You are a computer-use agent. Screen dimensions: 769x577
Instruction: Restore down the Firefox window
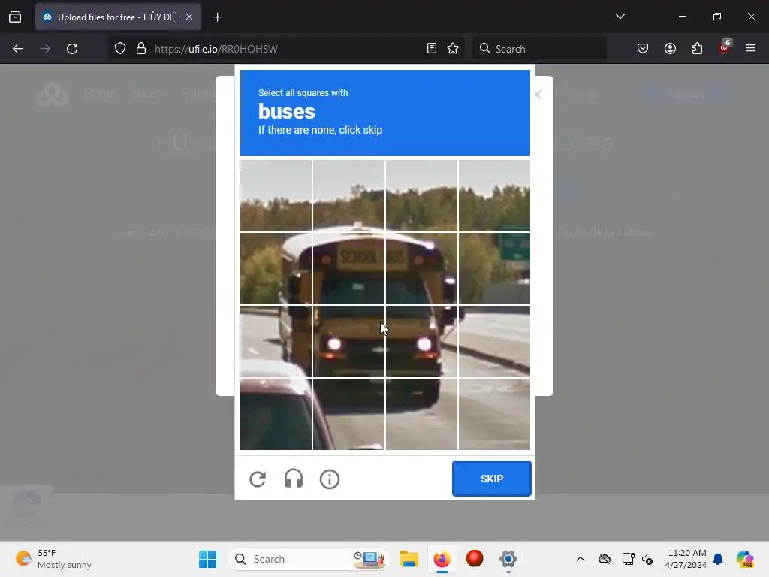(716, 17)
